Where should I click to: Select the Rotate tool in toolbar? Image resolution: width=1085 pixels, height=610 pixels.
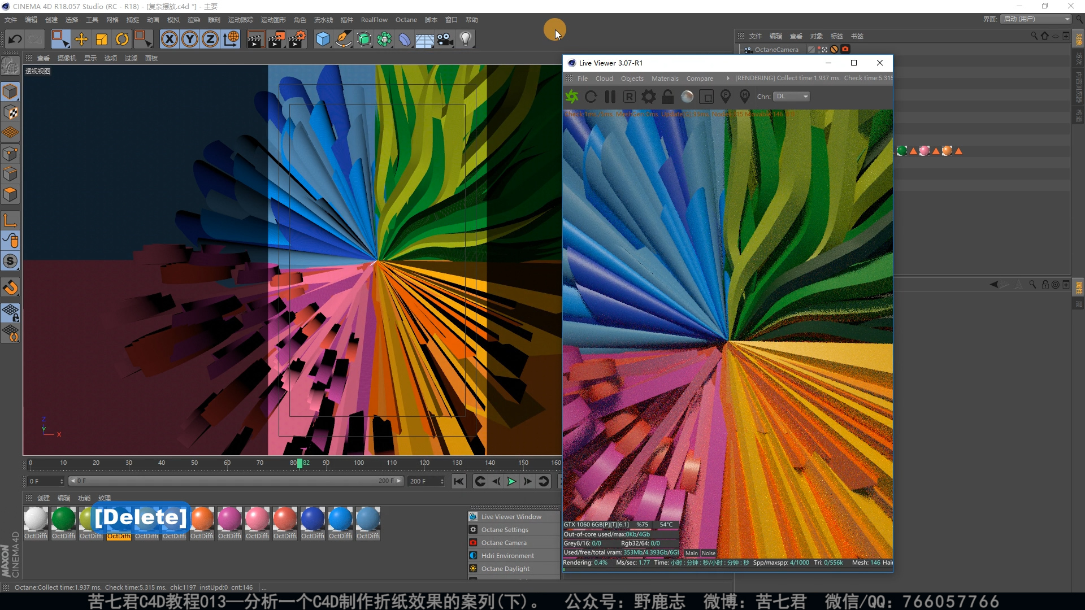[122, 39]
